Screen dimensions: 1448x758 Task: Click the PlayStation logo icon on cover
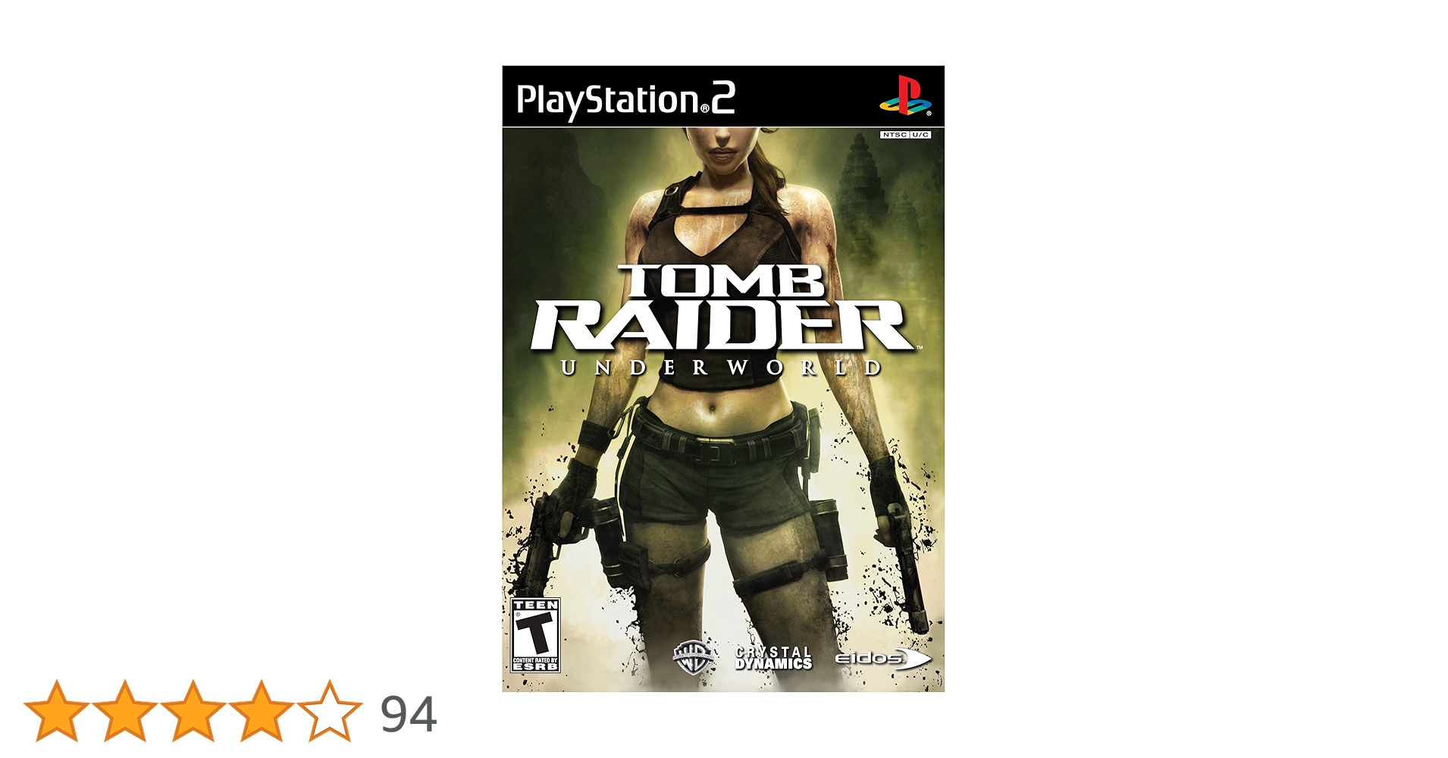(x=905, y=95)
